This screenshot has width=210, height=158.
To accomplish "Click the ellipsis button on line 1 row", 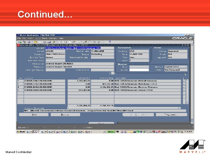I will tap(184, 81).
